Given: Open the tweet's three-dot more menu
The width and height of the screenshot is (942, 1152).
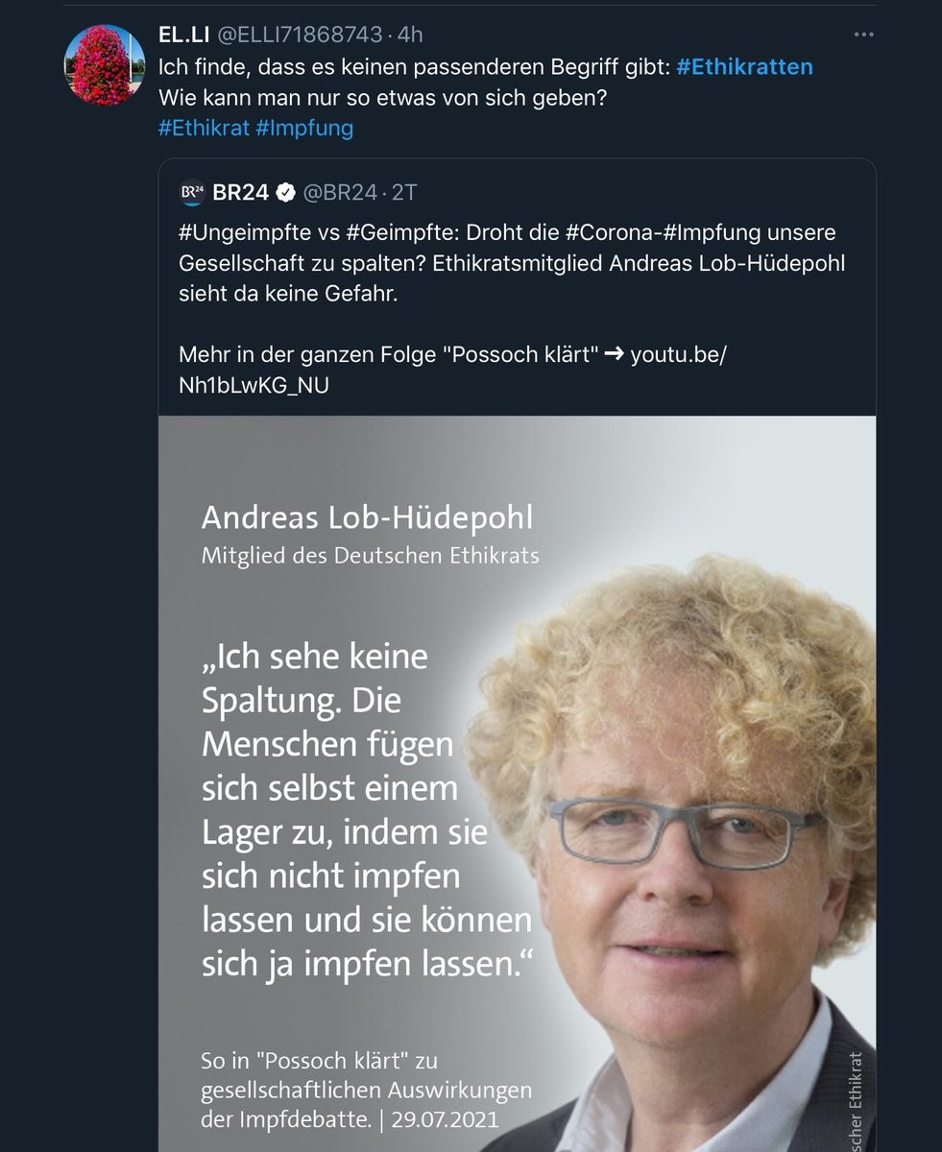Looking at the screenshot, I should 864,35.
